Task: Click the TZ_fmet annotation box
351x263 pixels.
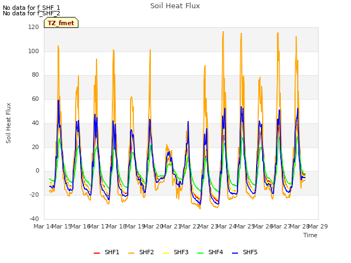Action: 61,23
